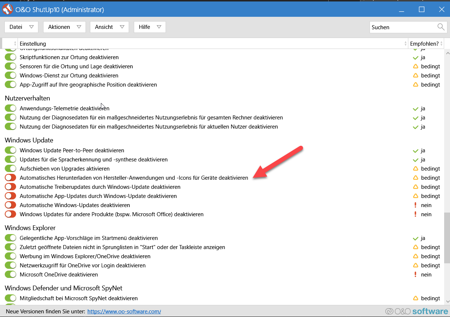This screenshot has height=317, width=450.
Task: Click the scrollbar up arrow
Action: tap(447, 53)
